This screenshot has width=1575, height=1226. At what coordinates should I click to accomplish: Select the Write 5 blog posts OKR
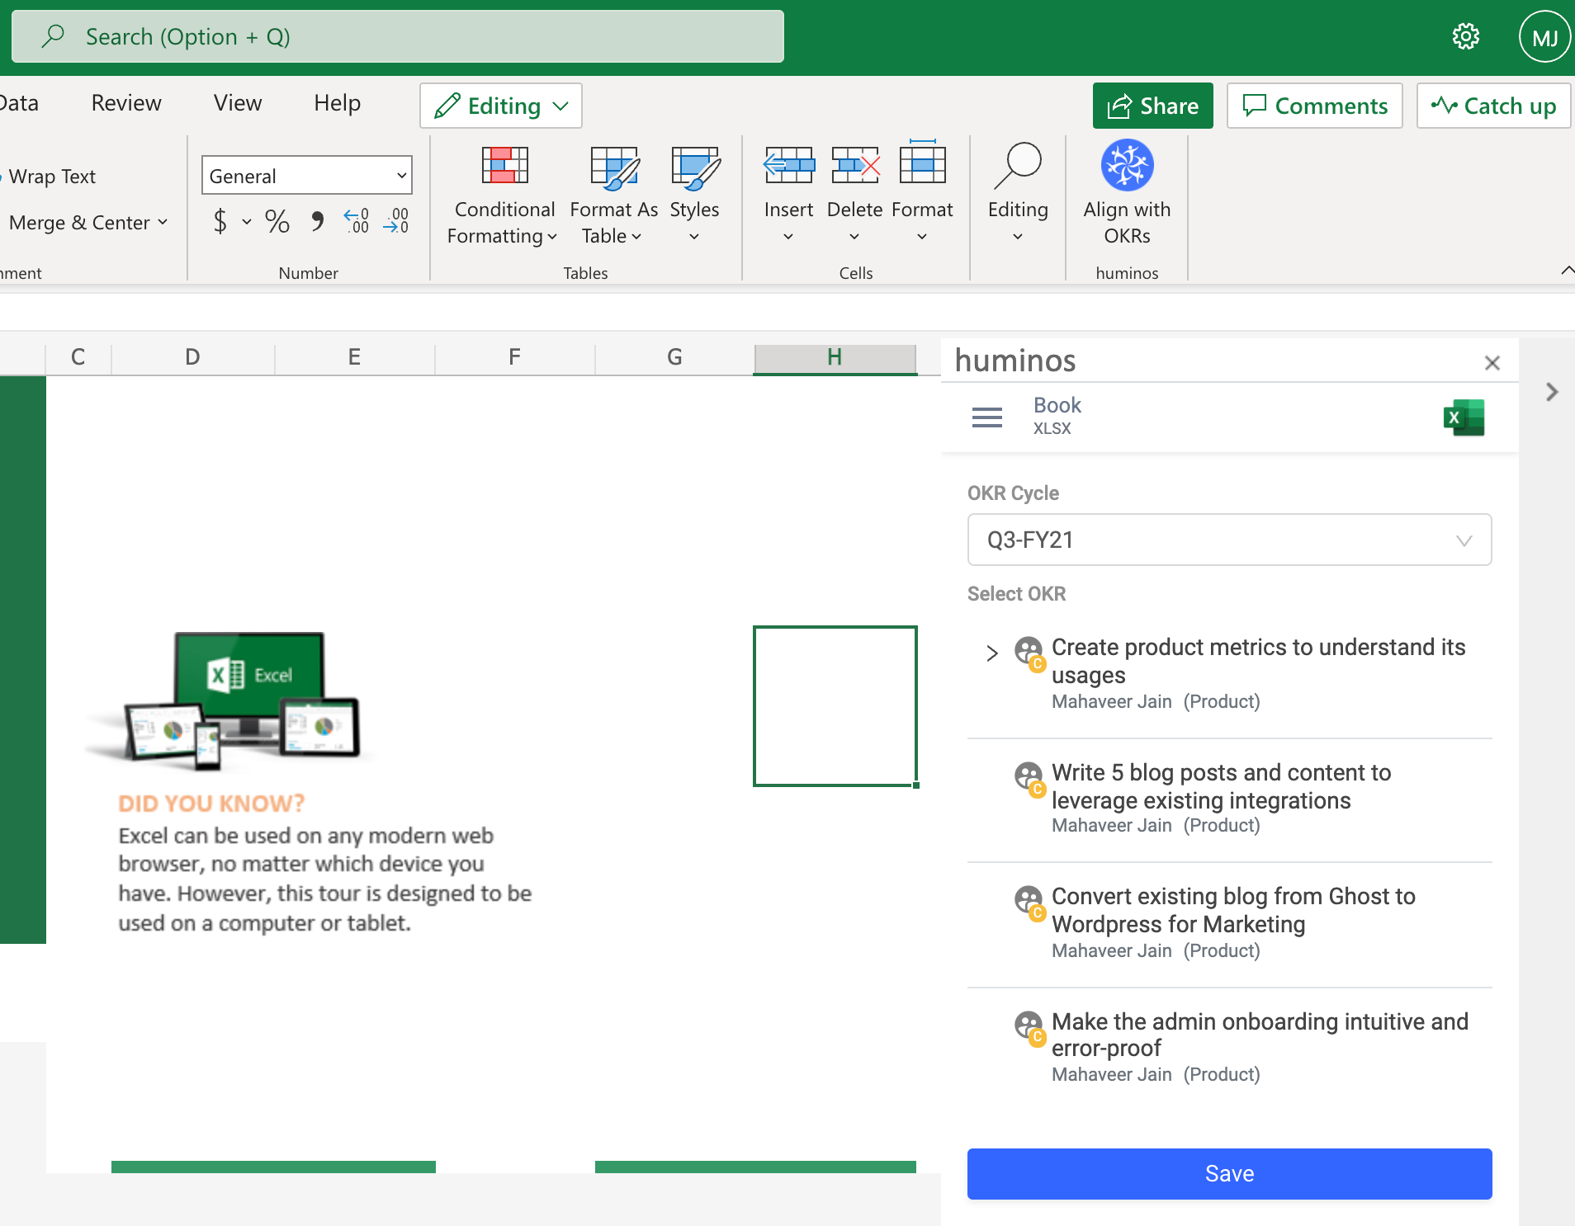tap(1229, 799)
